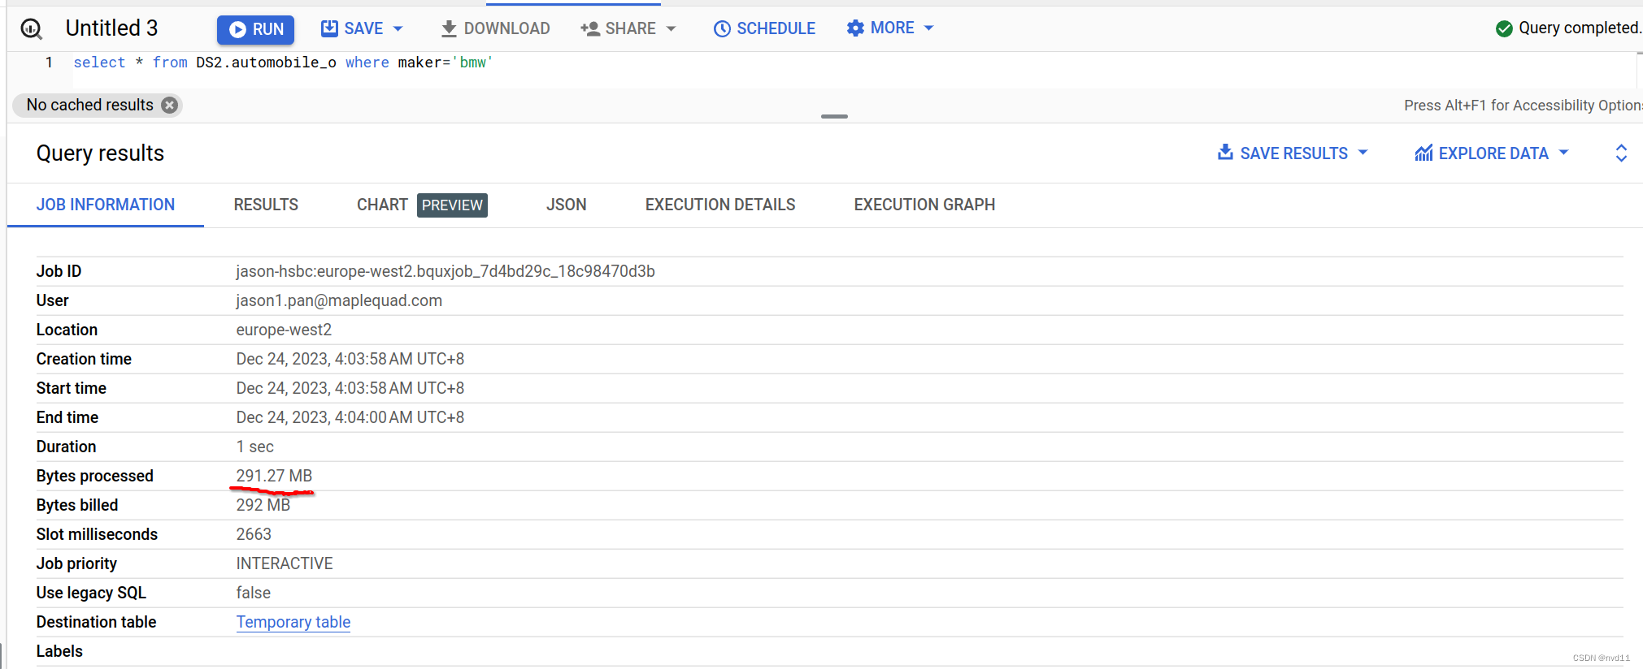Switch to the JSON tab
This screenshot has width=1643, height=669.
[x=567, y=205]
